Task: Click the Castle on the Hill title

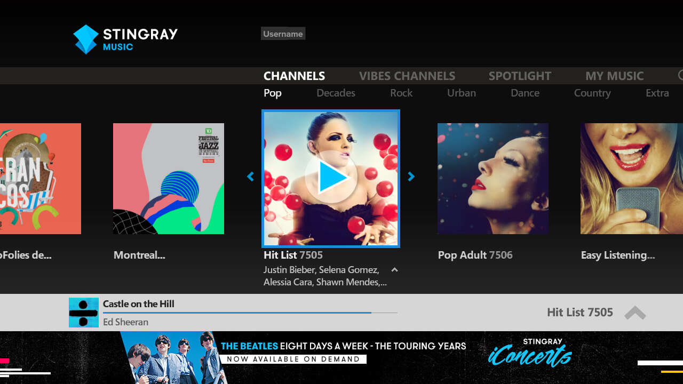Action: point(139,304)
